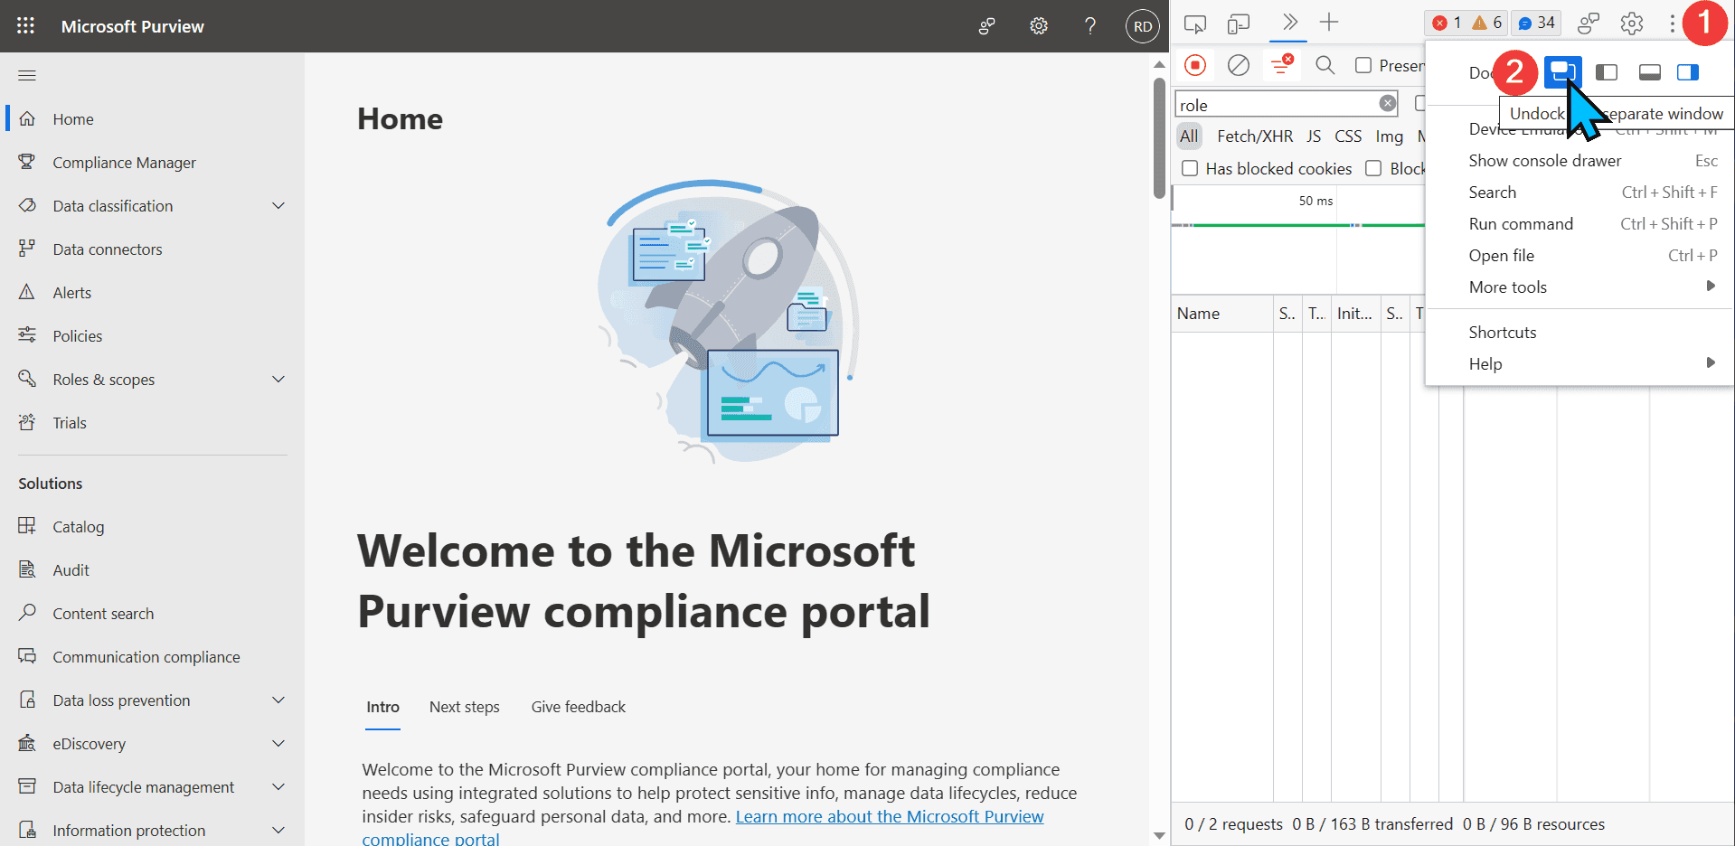Enable Preserve log checkbox
This screenshot has width=1735, height=846.
point(1363,65)
